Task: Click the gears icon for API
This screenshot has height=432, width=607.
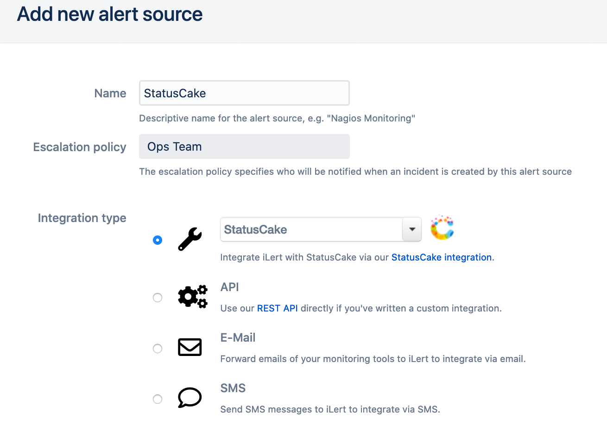Action: 193,297
